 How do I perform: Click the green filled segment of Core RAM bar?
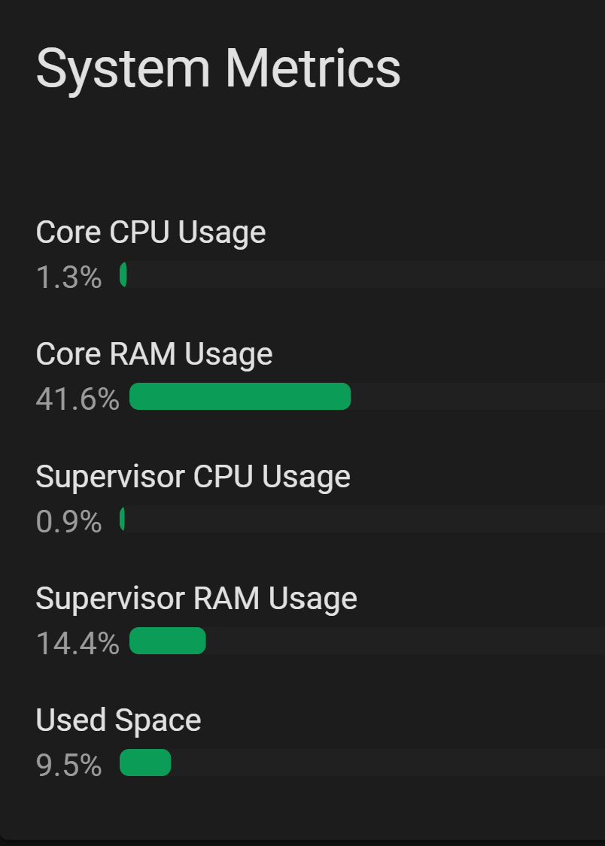click(x=239, y=396)
